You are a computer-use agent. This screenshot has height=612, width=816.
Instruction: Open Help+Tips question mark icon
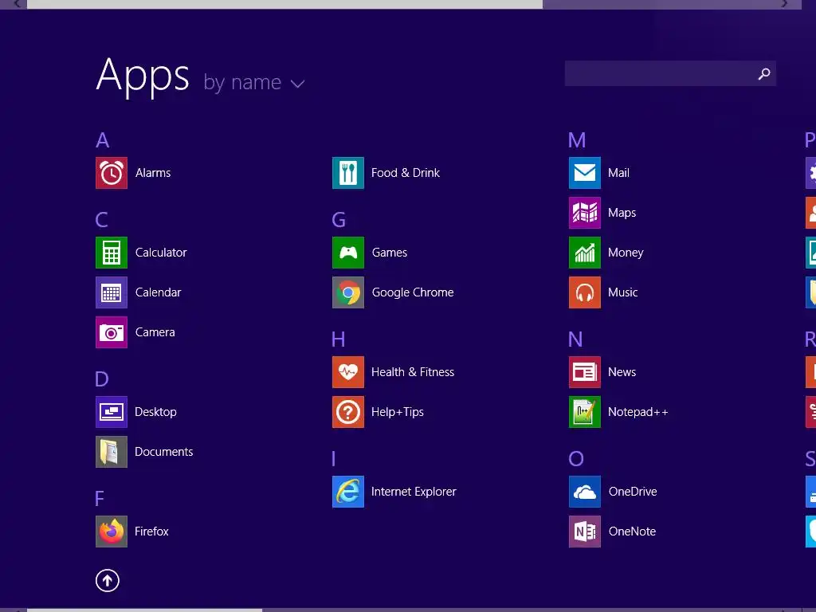[348, 412]
